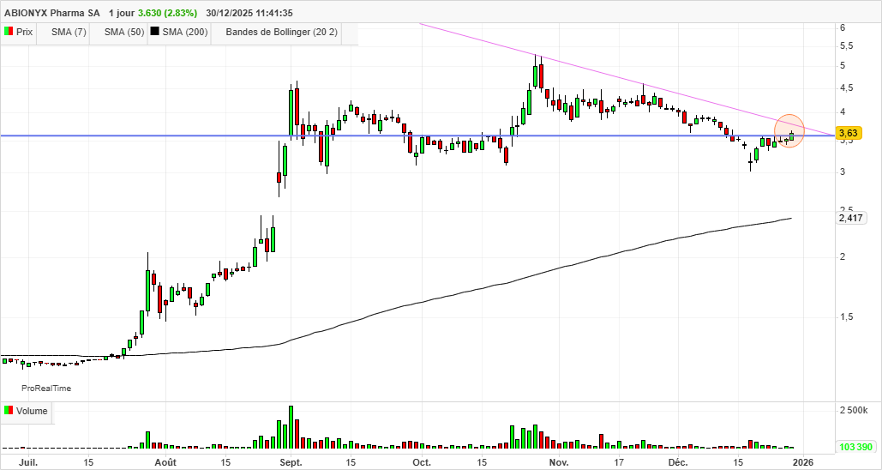Click the Déc. date axis label
Screen dimensions: 882x470
coord(678,462)
